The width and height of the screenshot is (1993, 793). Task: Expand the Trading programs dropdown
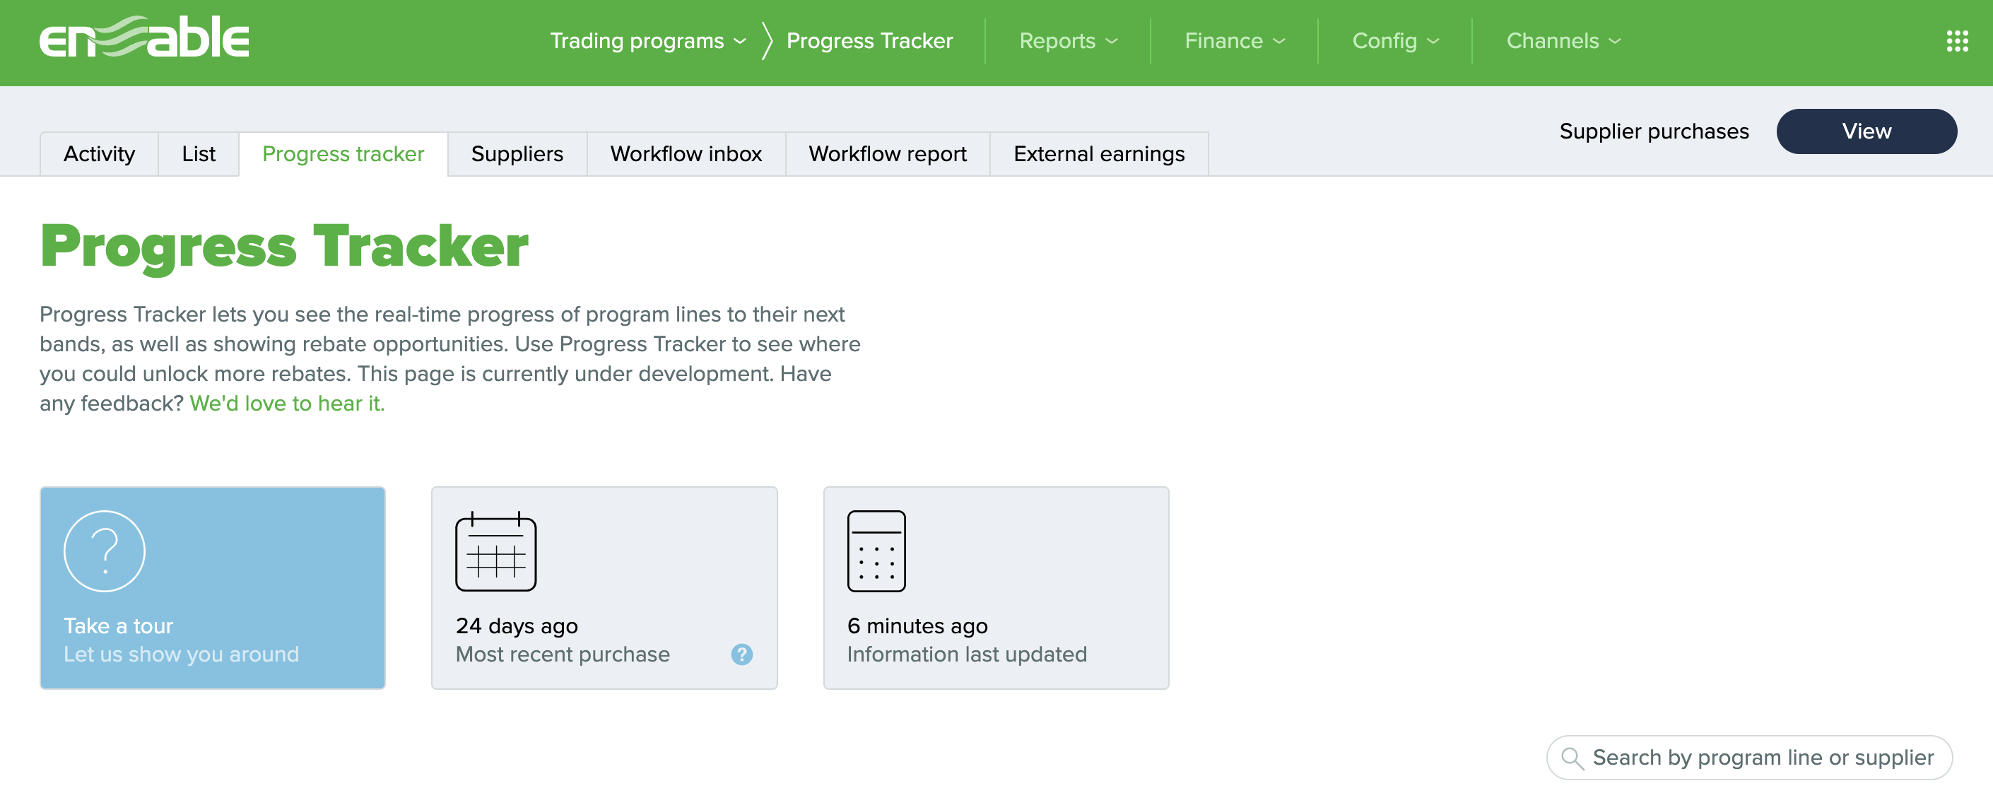(647, 41)
